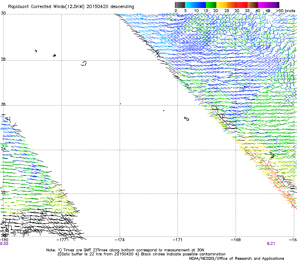This screenshot has height=261, width=297.
Task: Click the latitude label '30'
Action: (x=3, y=13)
